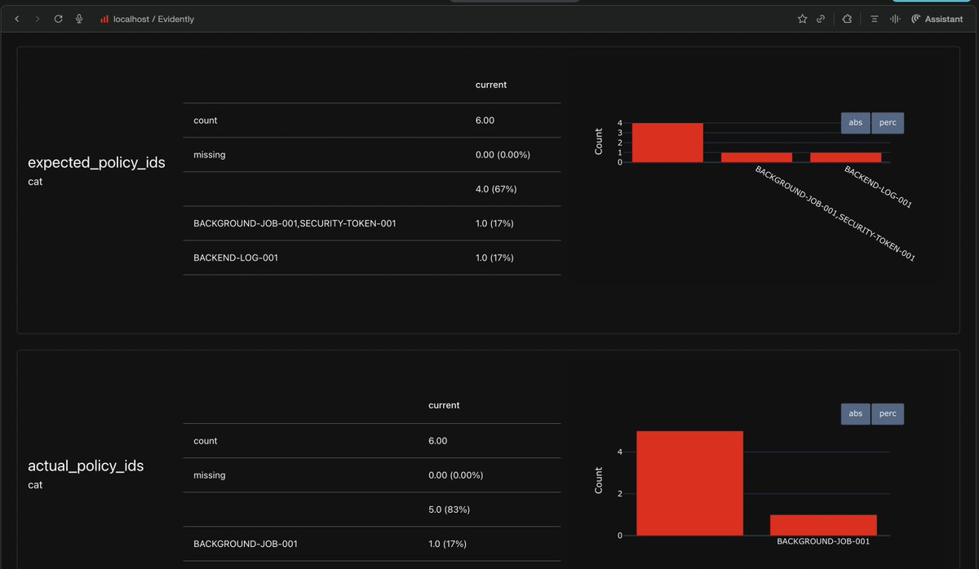Click the 'missing' label in expected_policy_ids table
979x569 pixels.
[x=210, y=155]
